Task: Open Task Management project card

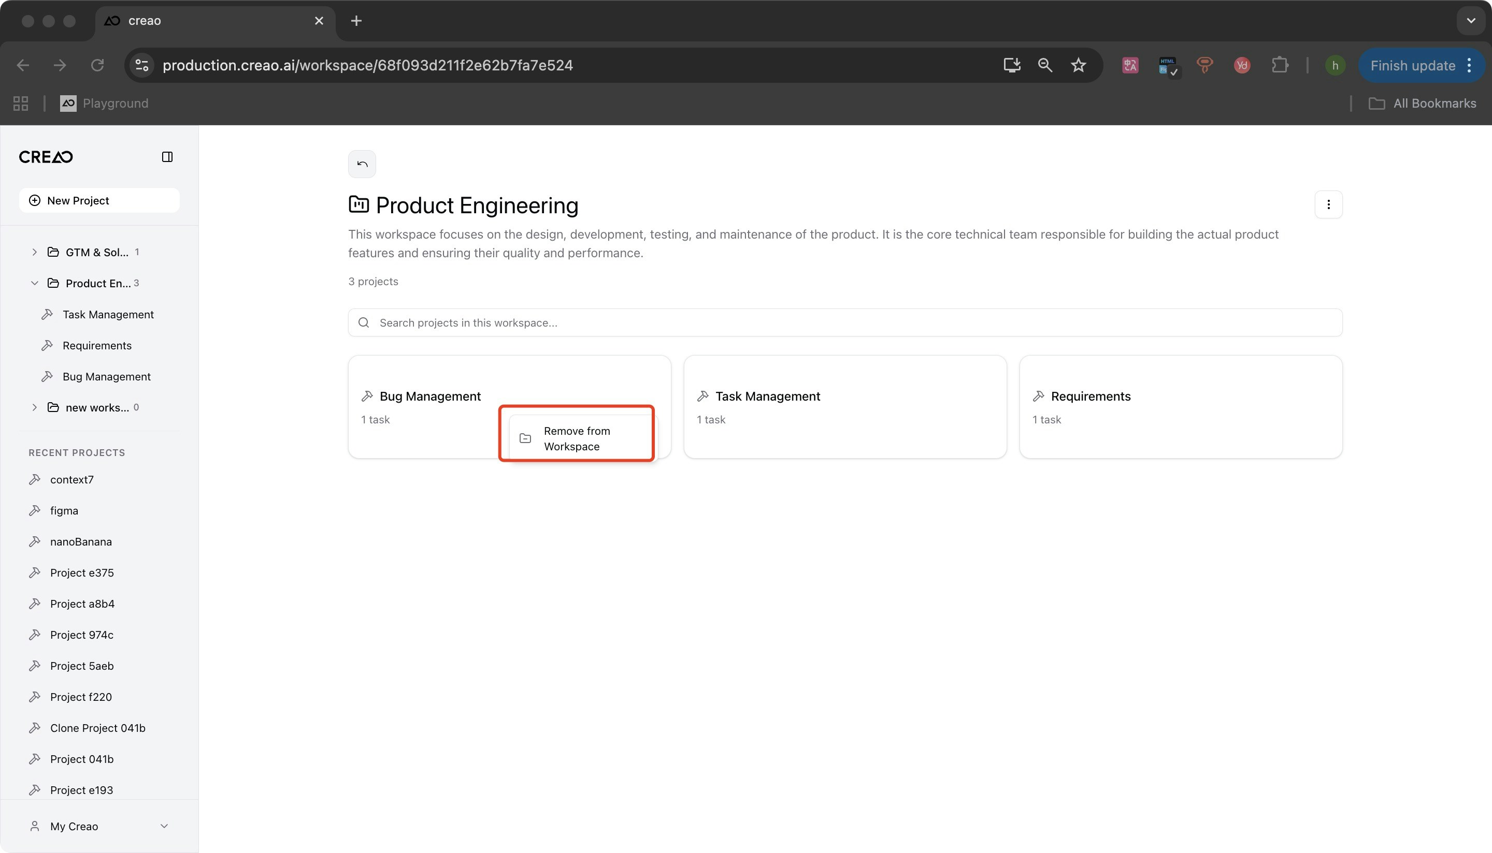Action: (x=844, y=407)
